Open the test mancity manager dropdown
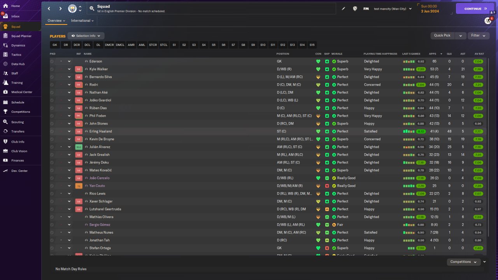 point(393,9)
